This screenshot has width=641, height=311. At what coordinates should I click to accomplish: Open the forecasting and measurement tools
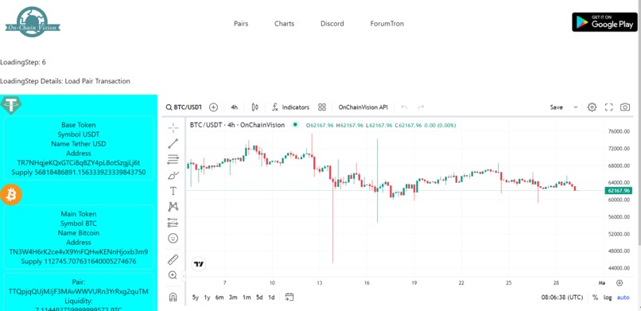(x=173, y=223)
